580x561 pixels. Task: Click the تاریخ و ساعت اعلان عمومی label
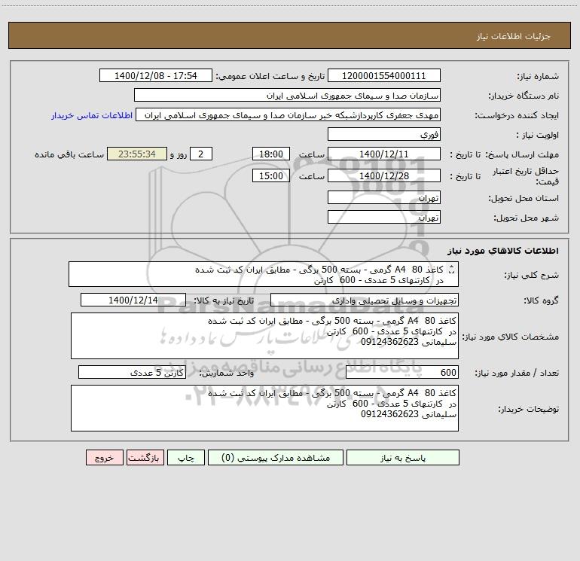(x=270, y=77)
